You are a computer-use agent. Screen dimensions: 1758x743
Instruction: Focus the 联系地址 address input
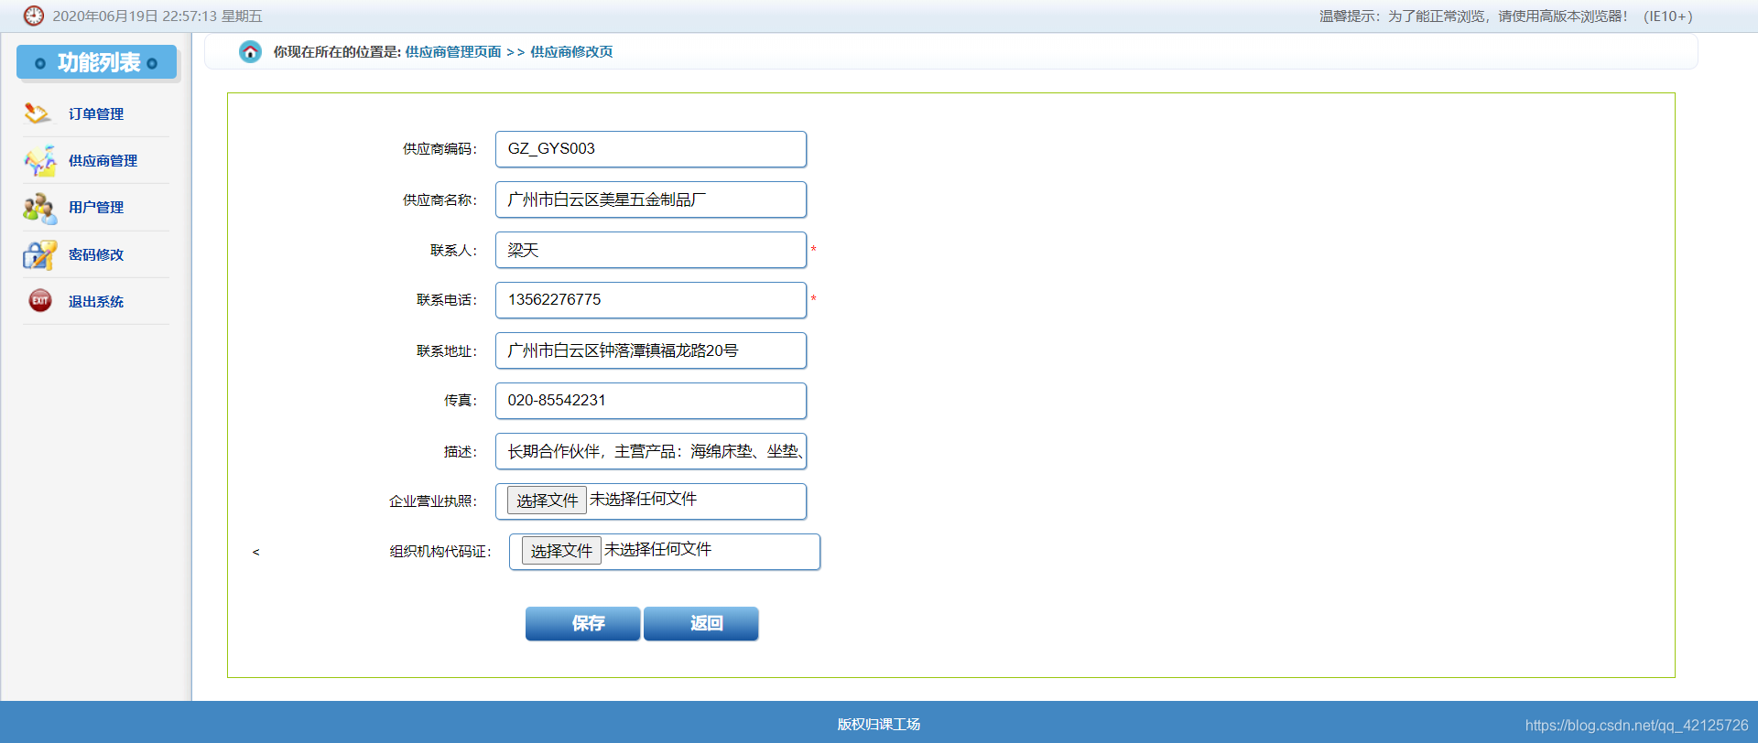click(651, 350)
